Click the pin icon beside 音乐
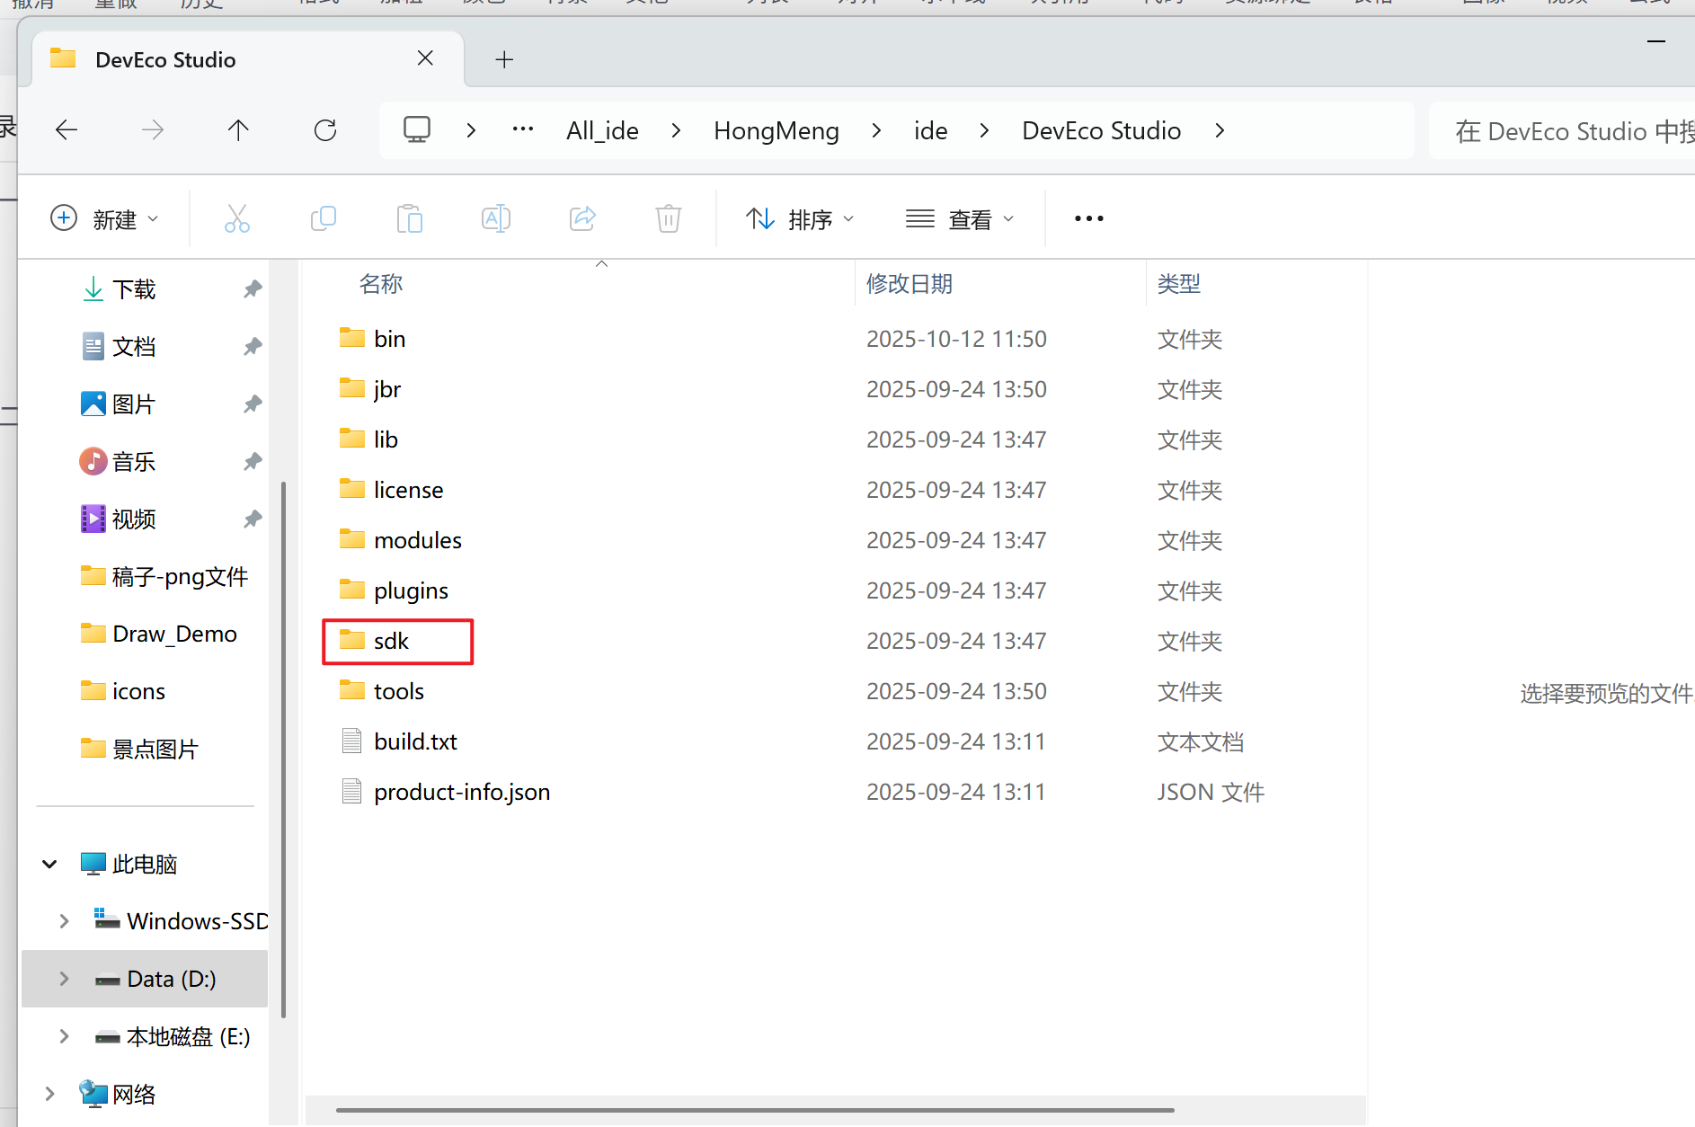 tap(253, 461)
